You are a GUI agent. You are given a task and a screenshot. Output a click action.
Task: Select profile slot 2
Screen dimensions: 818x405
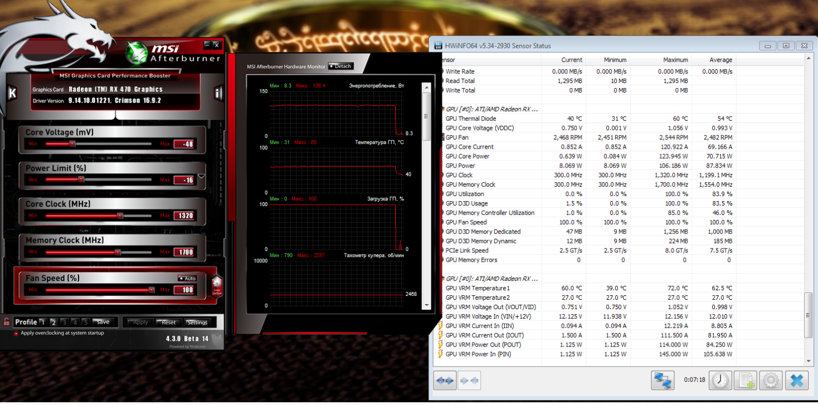pyautogui.click(x=53, y=322)
